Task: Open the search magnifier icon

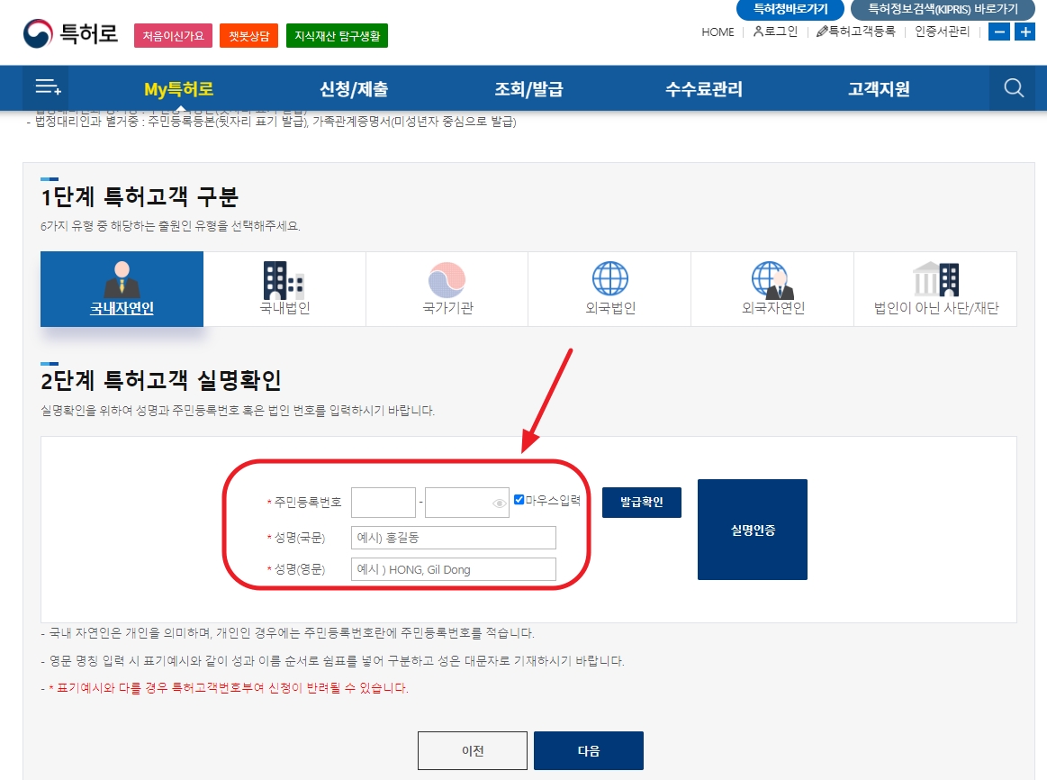Action: pos(1013,87)
